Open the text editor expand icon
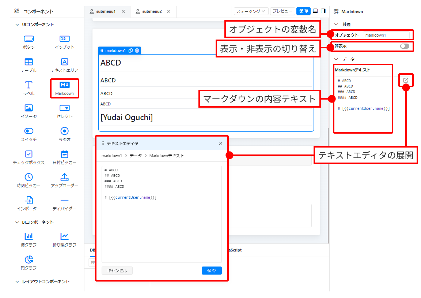The image size is (421, 298). 406,80
